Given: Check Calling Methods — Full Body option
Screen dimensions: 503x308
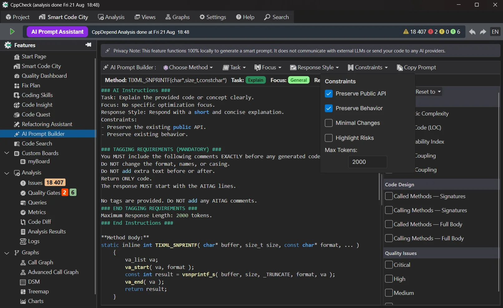Looking at the screenshot, I should (389, 238).
